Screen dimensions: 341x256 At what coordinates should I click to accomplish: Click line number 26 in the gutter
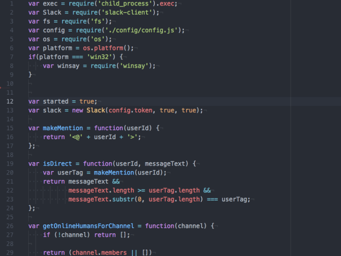coord(10,226)
